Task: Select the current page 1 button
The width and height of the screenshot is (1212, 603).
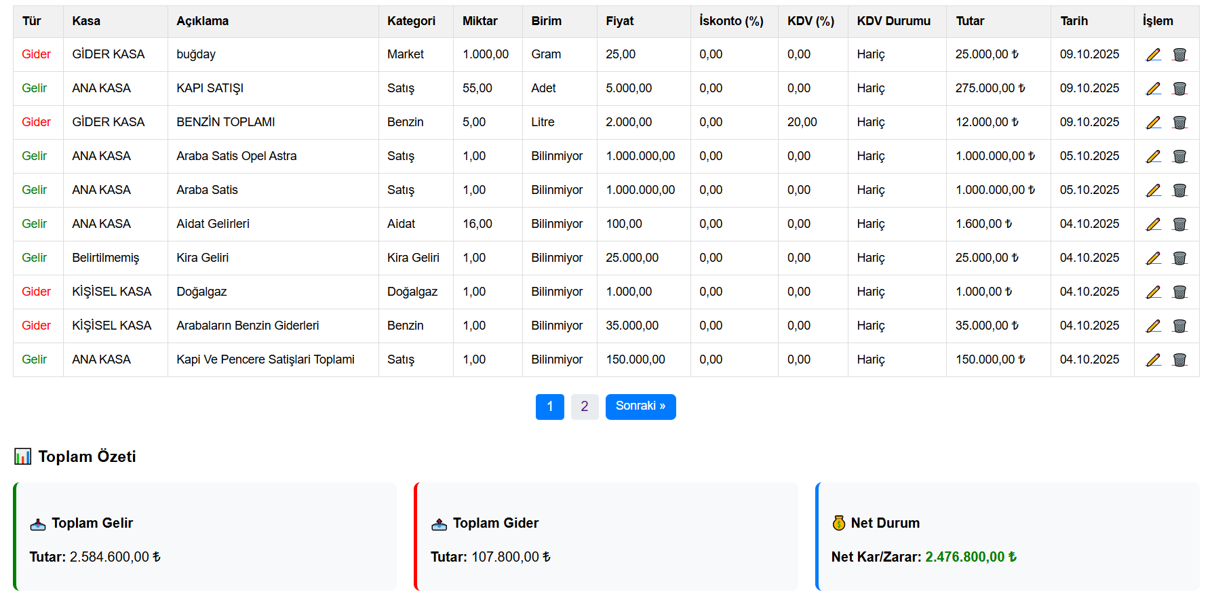Action: (x=549, y=407)
